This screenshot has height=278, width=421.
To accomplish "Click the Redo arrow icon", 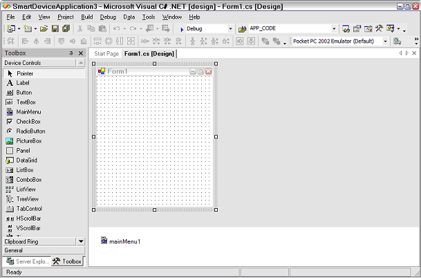I will (x=133, y=28).
